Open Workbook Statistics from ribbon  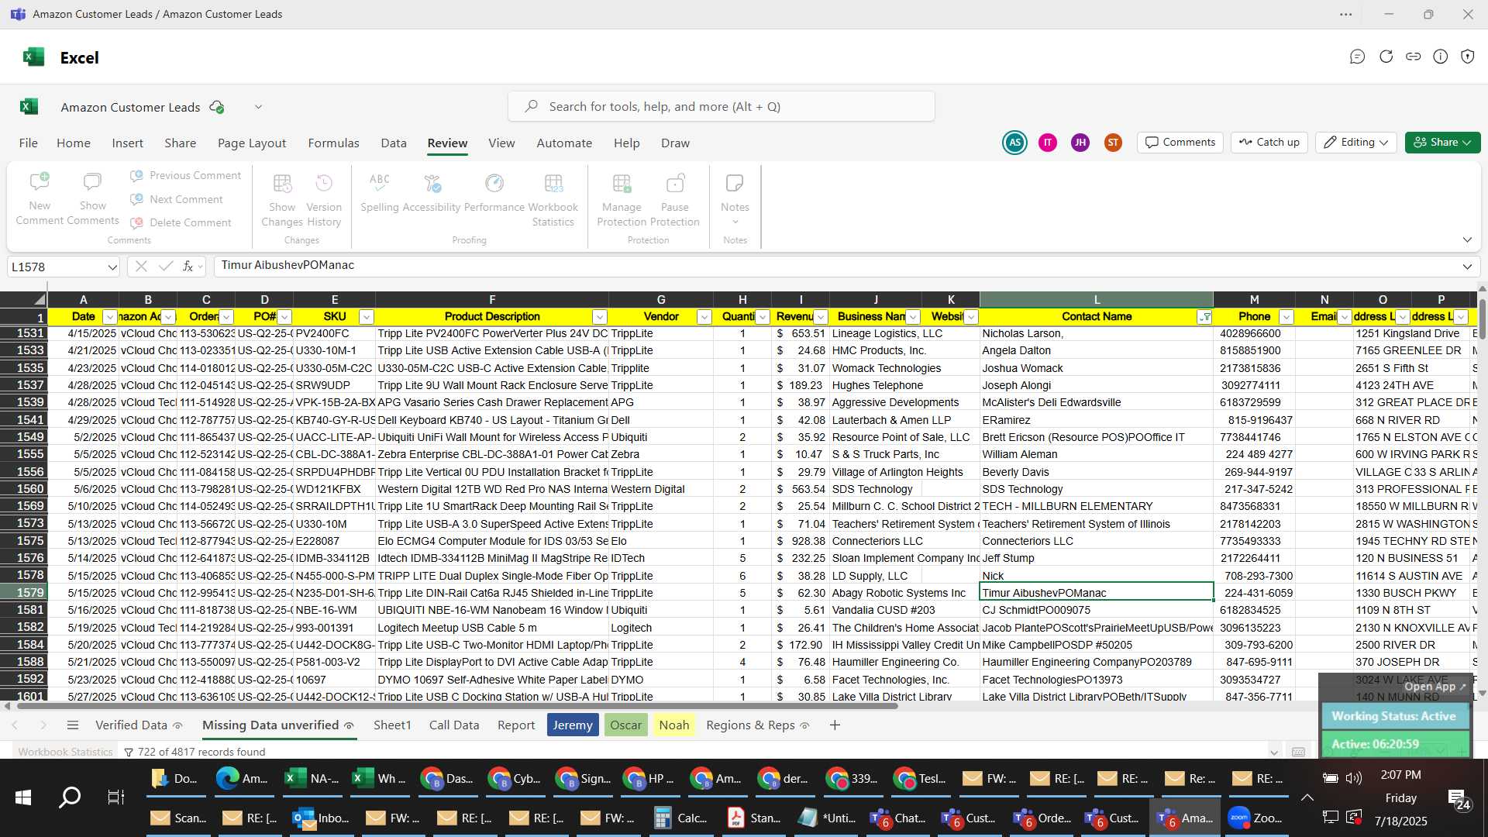click(x=553, y=200)
